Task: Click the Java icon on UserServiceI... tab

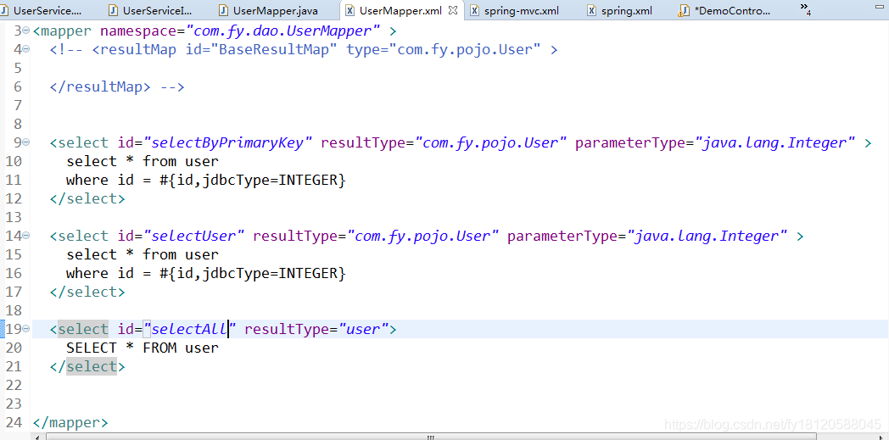Action: coord(114,11)
